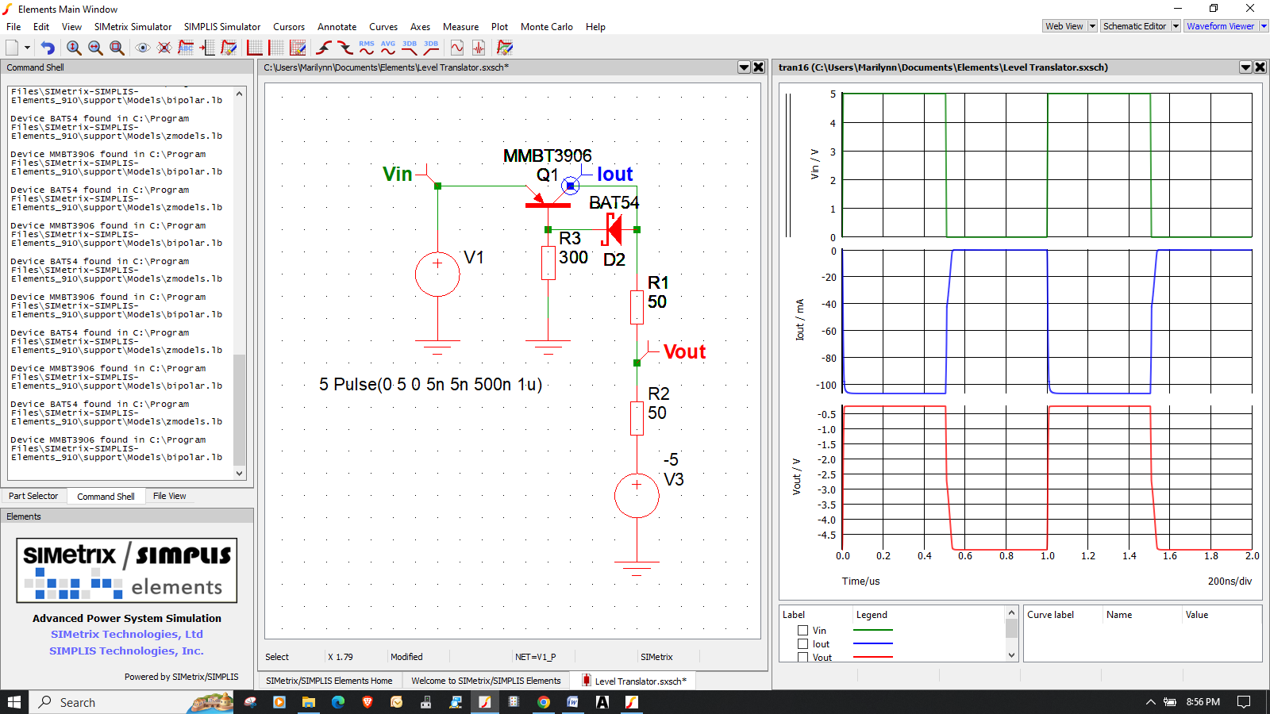The height and width of the screenshot is (714, 1270).
Task: Open the Cursors menu
Action: (x=289, y=27)
